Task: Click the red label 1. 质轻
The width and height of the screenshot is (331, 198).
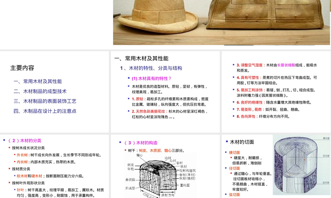Action: [137, 99]
